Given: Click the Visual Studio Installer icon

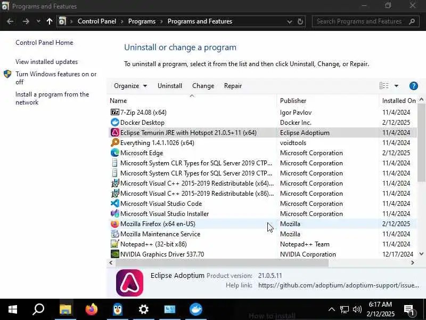Looking at the screenshot, I should point(115,214).
